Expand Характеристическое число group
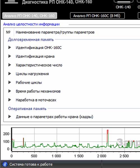This screenshot has width=140, height=168. click(x=10, y=65)
